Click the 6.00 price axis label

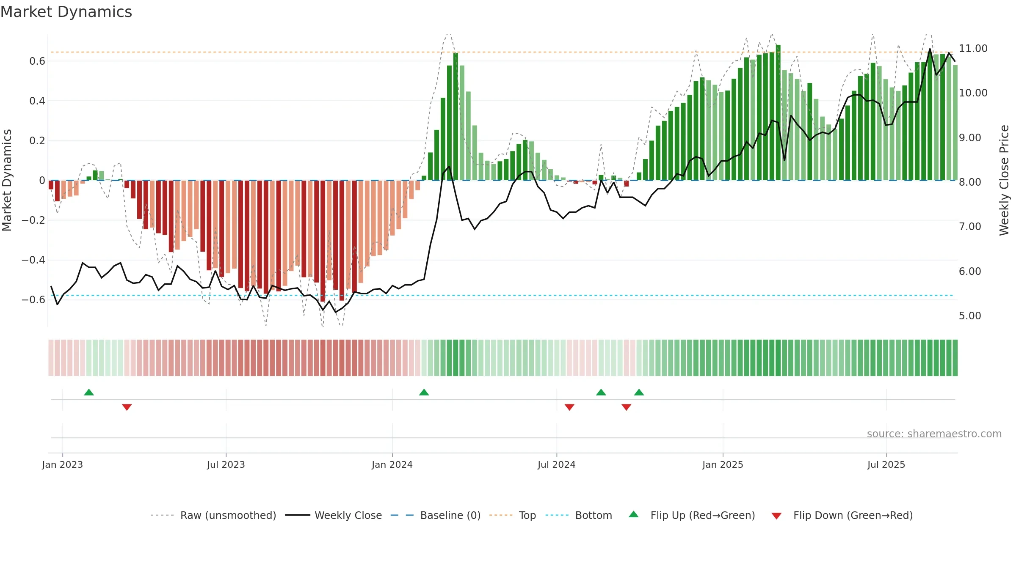[x=970, y=272]
